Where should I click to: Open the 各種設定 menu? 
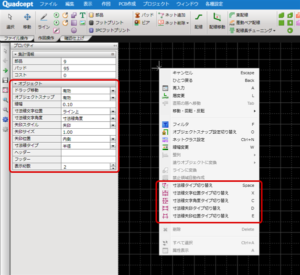214,4
